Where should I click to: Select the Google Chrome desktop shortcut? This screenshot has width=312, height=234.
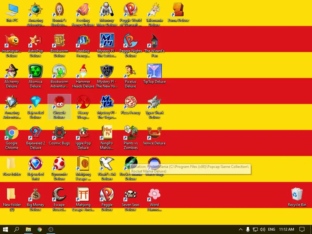[12, 138]
